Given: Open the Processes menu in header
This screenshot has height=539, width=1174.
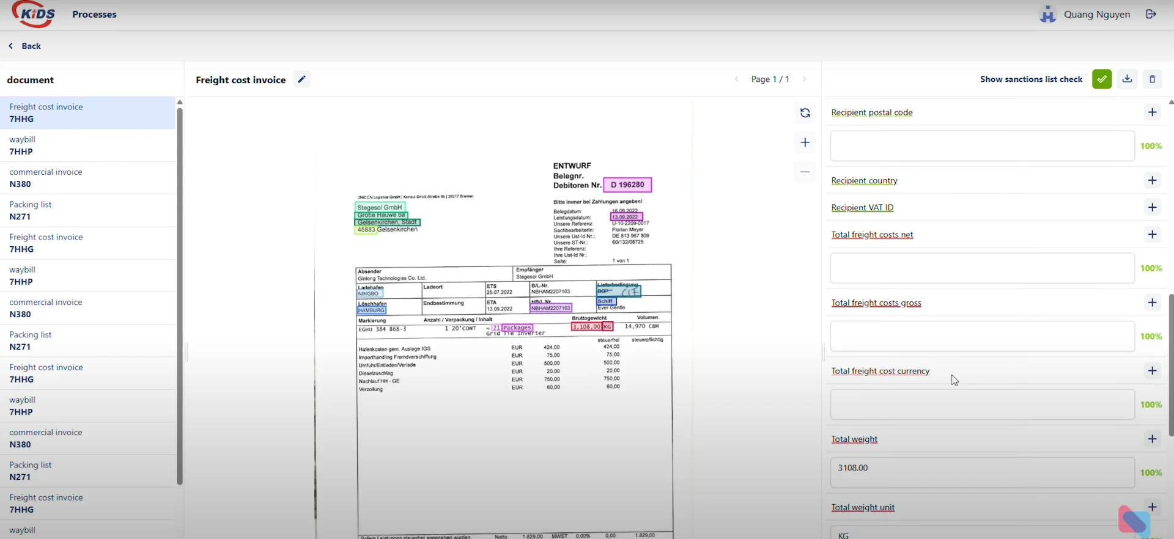Looking at the screenshot, I should [x=94, y=15].
